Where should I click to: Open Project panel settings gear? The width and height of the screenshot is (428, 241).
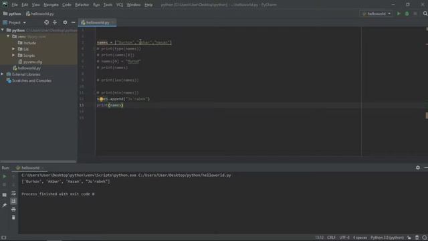[x=65, y=22]
